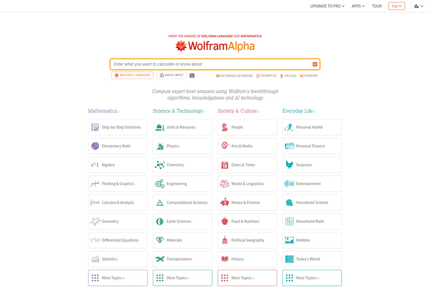Viewport: 430px width, 287px height.
Task: Click the camera icon for image input
Action: [x=192, y=75]
